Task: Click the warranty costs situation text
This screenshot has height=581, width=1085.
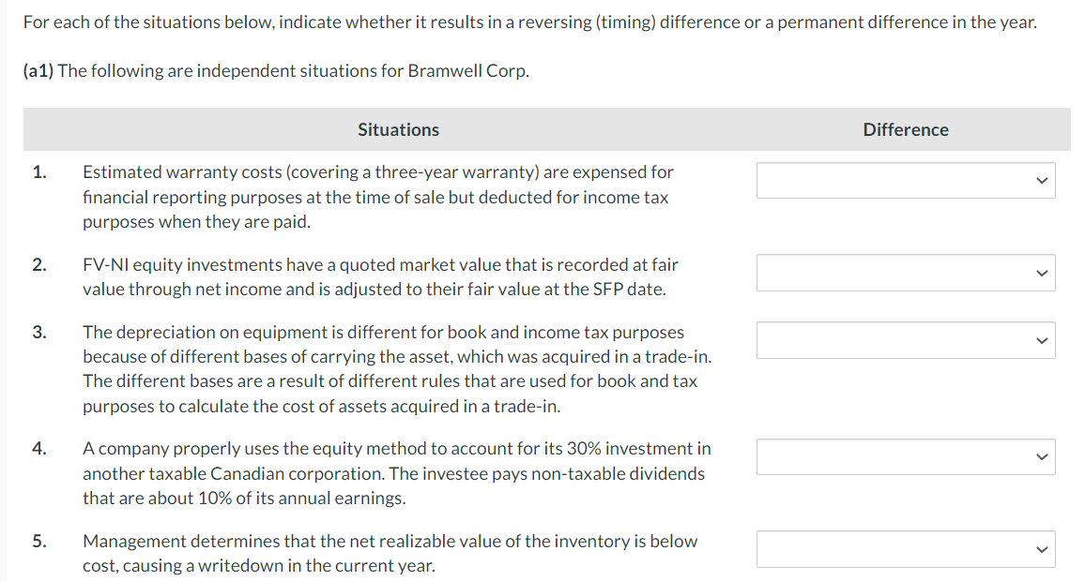Action: [375, 197]
